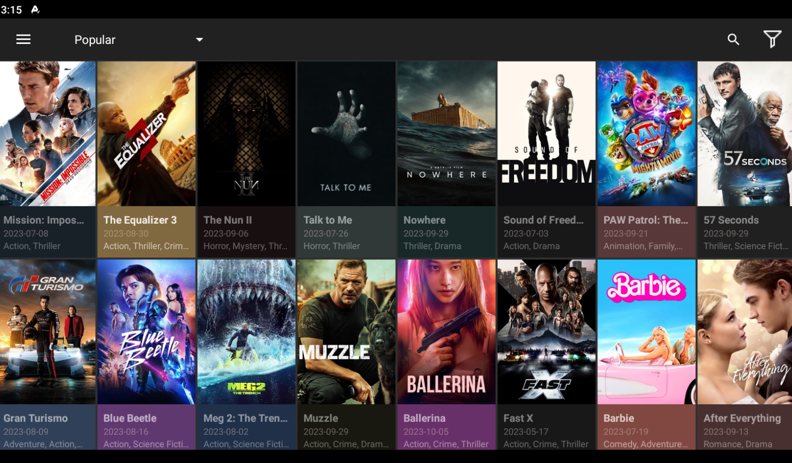Select the title 'Meg 2: The Tren...'
The height and width of the screenshot is (463, 792).
(x=245, y=418)
